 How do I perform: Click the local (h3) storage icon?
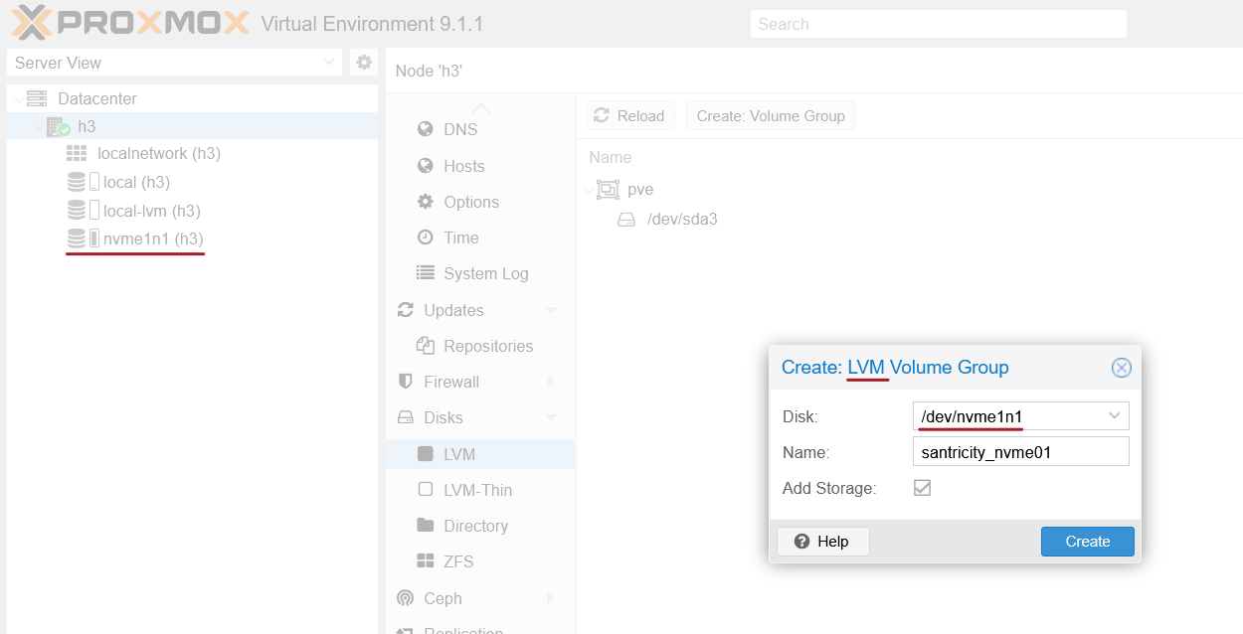(x=77, y=182)
